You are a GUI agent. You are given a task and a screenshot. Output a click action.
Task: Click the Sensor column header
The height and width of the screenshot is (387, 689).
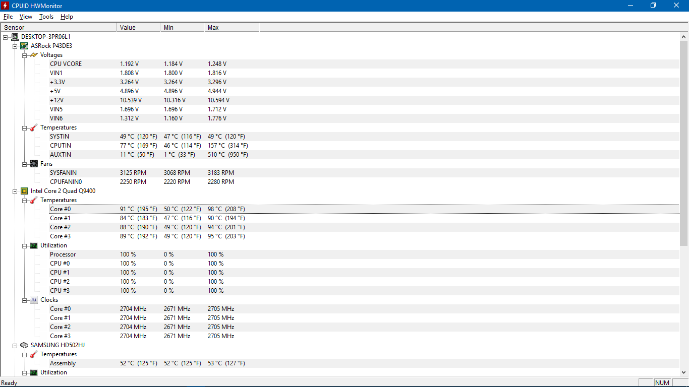point(59,27)
